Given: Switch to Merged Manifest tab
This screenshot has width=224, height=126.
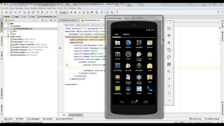Looking at the screenshot, I should pyautogui.click(x=76, y=115).
